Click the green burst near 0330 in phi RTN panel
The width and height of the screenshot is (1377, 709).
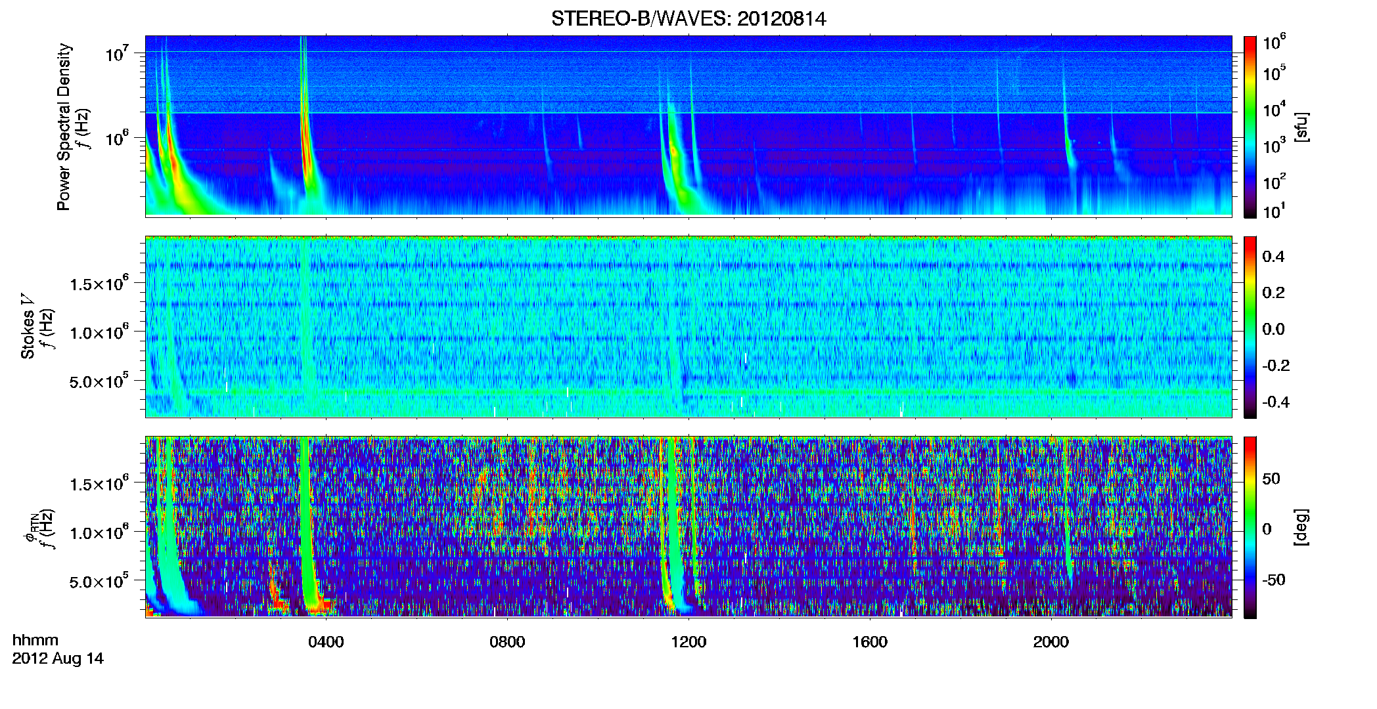[306, 525]
